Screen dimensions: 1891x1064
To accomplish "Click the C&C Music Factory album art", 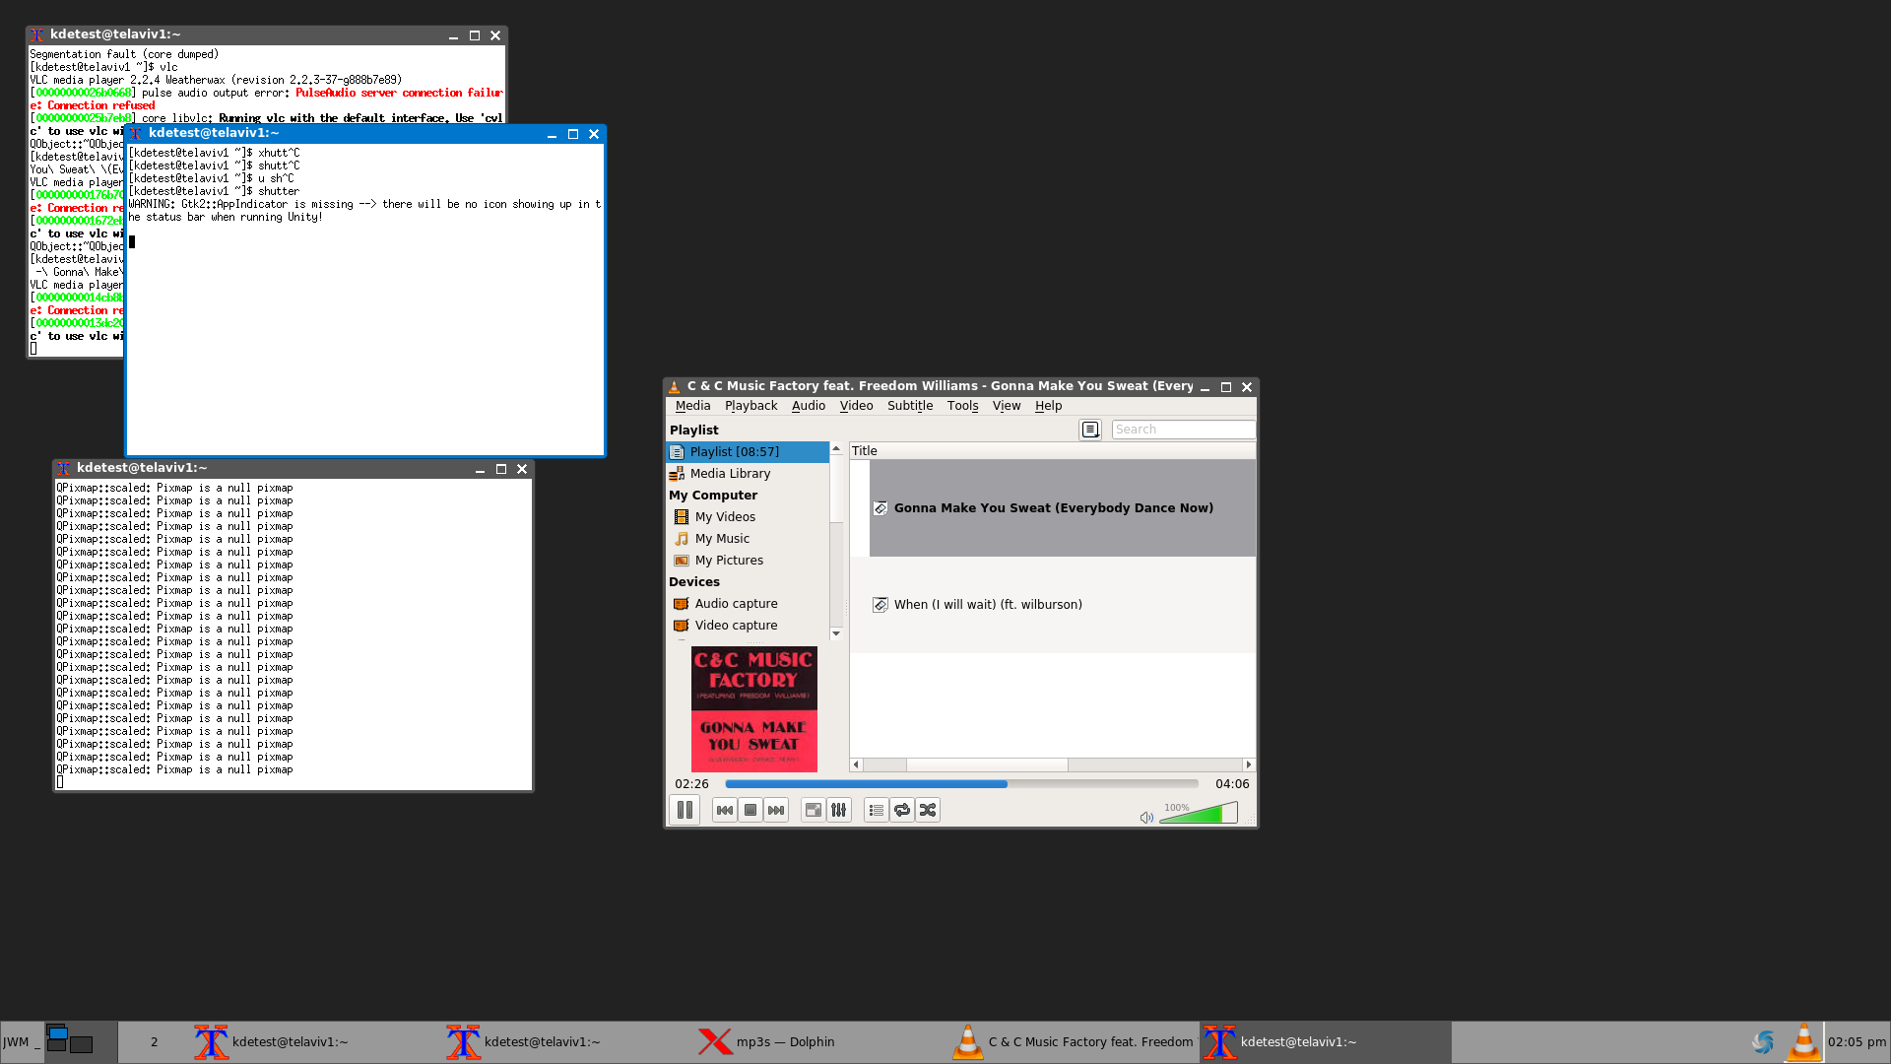I will 754,709.
